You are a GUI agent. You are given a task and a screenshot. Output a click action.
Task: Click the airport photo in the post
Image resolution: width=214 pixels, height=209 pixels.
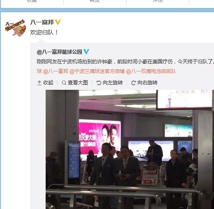pos(130,149)
